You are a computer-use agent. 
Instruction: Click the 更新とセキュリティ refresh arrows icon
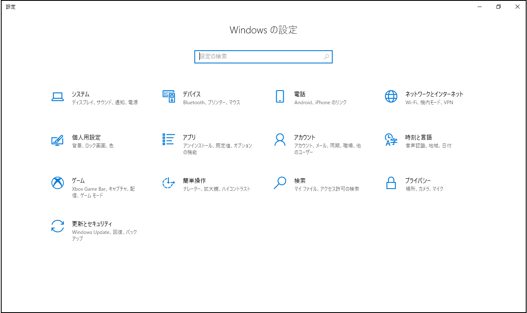click(58, 226)
